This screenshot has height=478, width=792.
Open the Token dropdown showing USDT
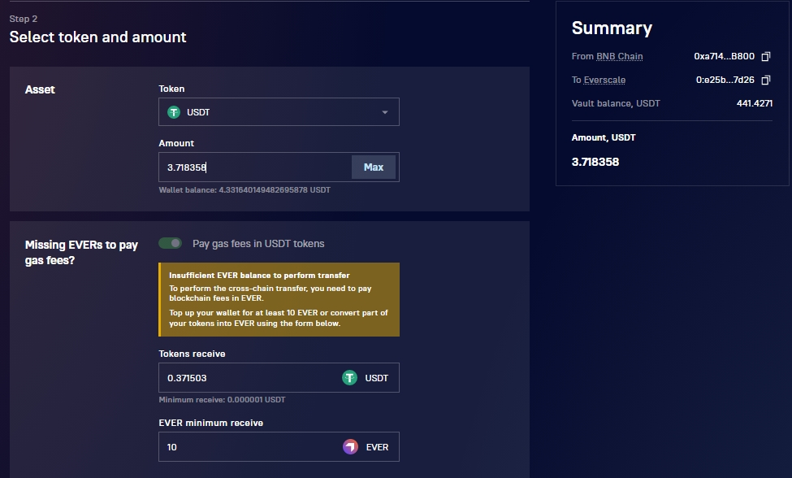coord(279,111)
